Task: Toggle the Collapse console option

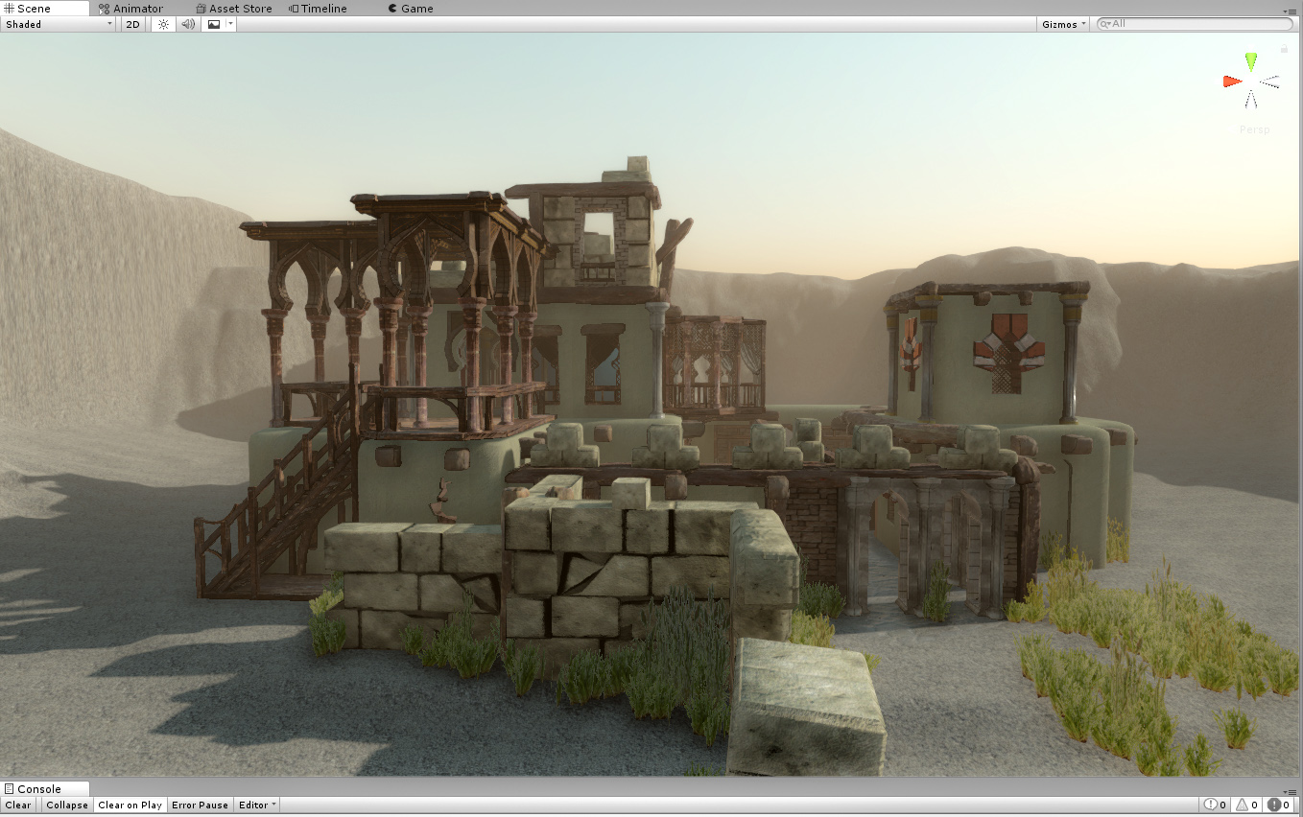Action: point(67,805)
